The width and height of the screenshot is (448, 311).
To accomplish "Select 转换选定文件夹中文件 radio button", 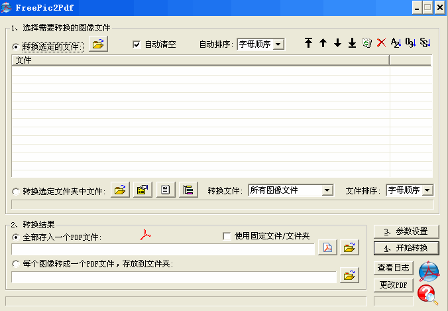I will 15,192.
